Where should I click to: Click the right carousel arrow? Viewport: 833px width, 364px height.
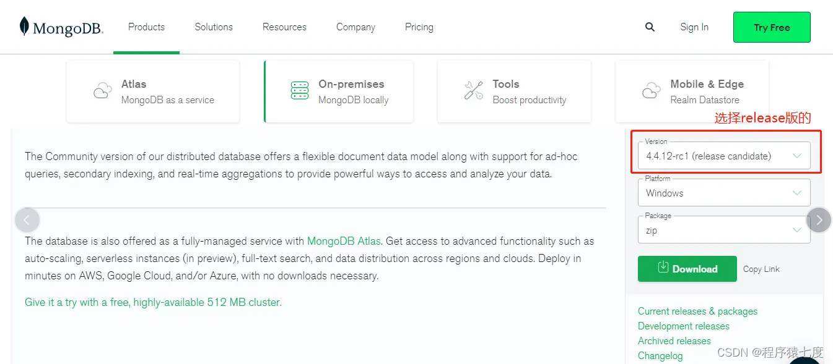819,219
